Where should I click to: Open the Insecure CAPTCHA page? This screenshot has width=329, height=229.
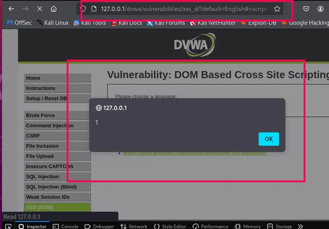click(57, 166)
